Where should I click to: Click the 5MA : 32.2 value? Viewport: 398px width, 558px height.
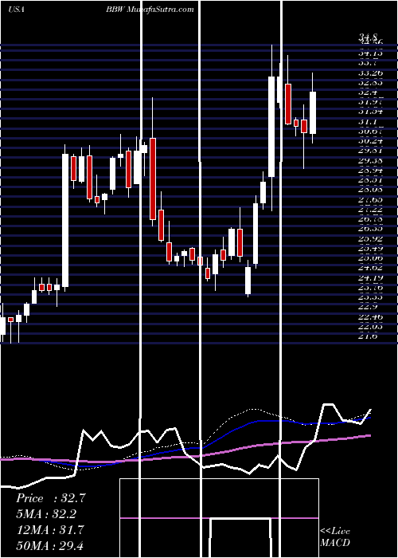click(46, 514)
